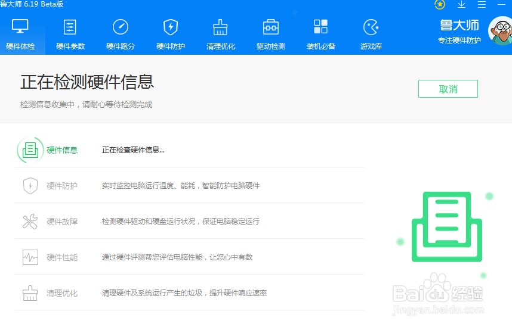
Task: Click the 鲁大师 6.19 Beta版 title text
Action: 32,4
